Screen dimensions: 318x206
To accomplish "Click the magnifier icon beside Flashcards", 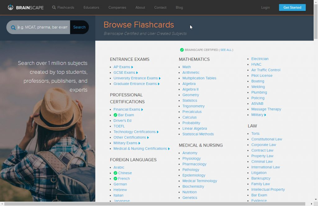I will tap(54, 7).
